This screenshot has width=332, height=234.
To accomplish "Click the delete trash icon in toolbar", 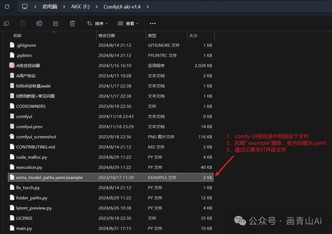I will (72, 23).
